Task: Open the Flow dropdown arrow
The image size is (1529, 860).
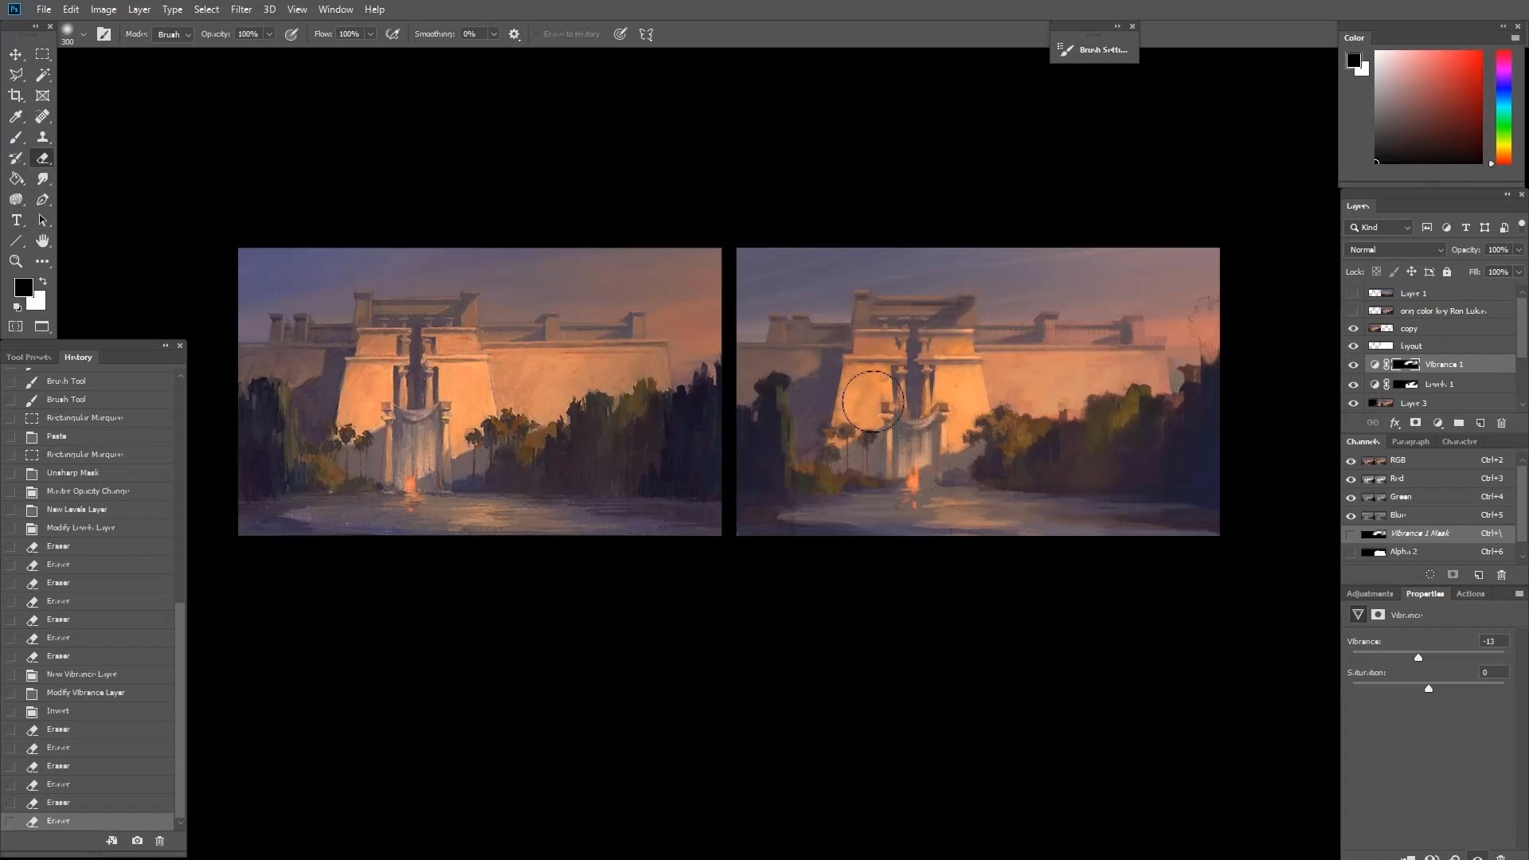Action: 370,34
